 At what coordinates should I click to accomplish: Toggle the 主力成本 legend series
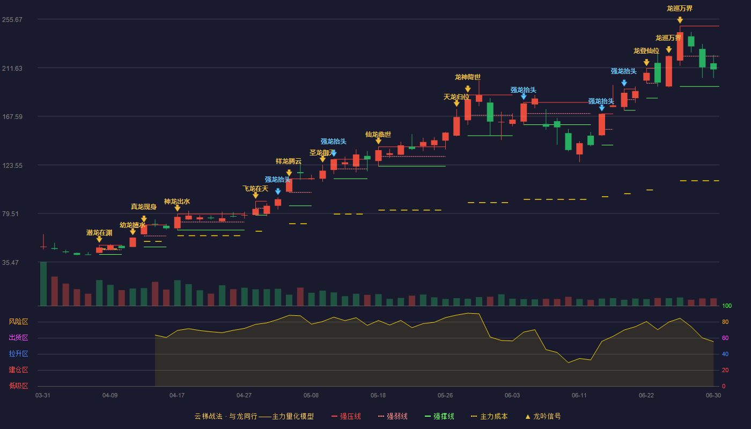[489, 416]
